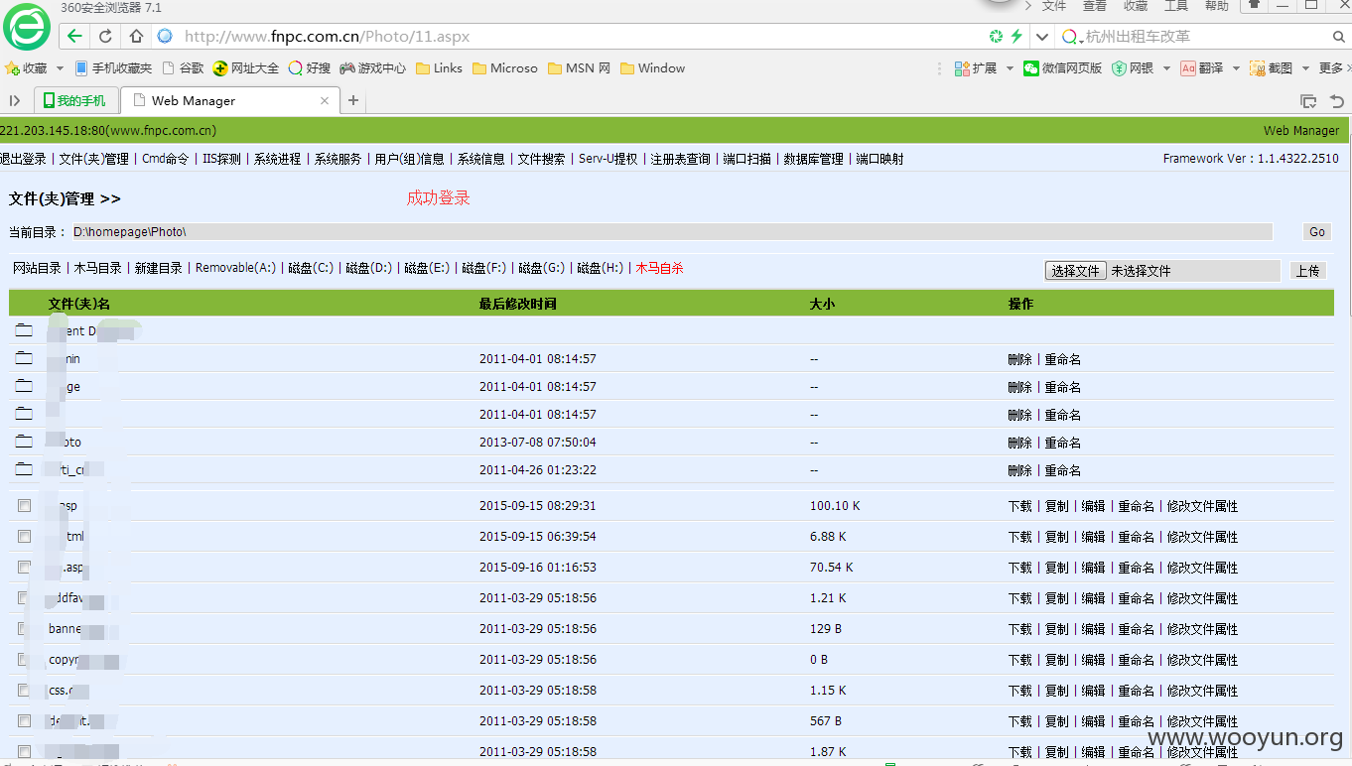Tick the checkbox for the 6.88 K file
Image resolution: width=1352 pixels, height=766 pixels.
24,537
